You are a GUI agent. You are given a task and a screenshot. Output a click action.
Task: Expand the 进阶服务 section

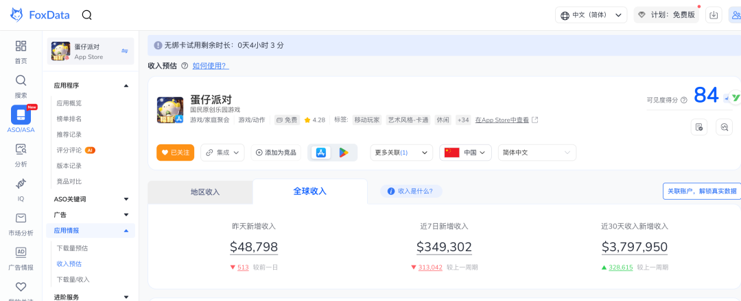126,297
